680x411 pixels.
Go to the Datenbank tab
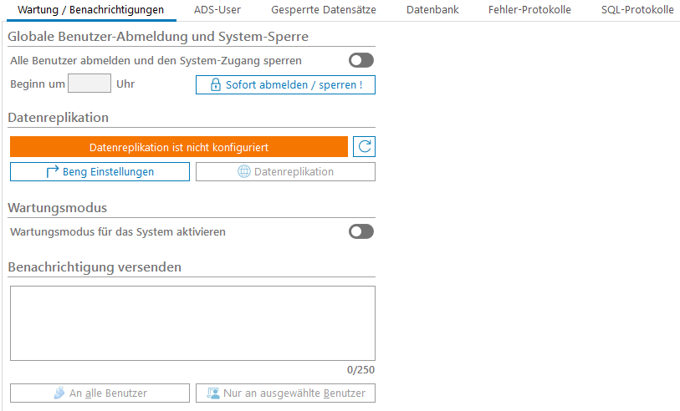pyautogui.click(x=427, y=10)
